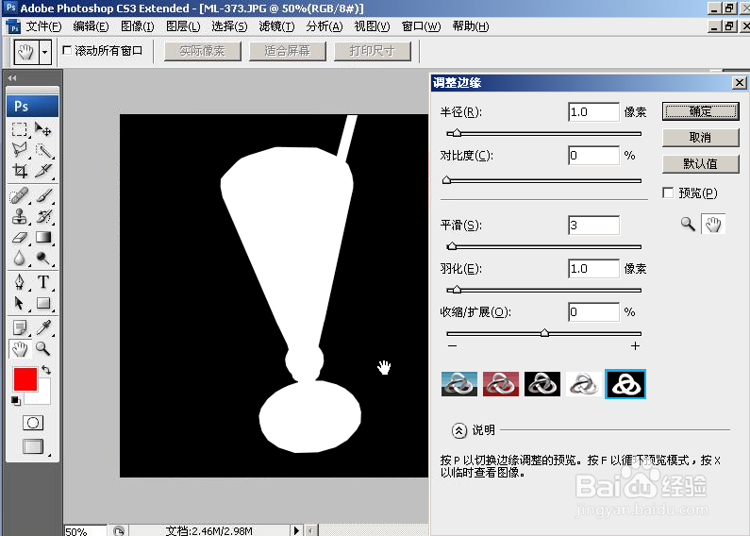
Task: Click the Fit Screen button
Action: 288,51
